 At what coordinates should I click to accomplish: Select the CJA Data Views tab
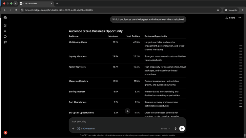[36, 4]
